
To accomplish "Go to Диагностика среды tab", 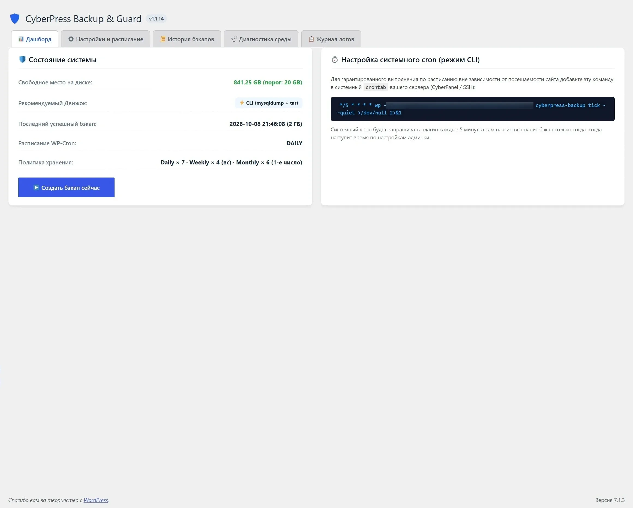I will pos(261,39).
